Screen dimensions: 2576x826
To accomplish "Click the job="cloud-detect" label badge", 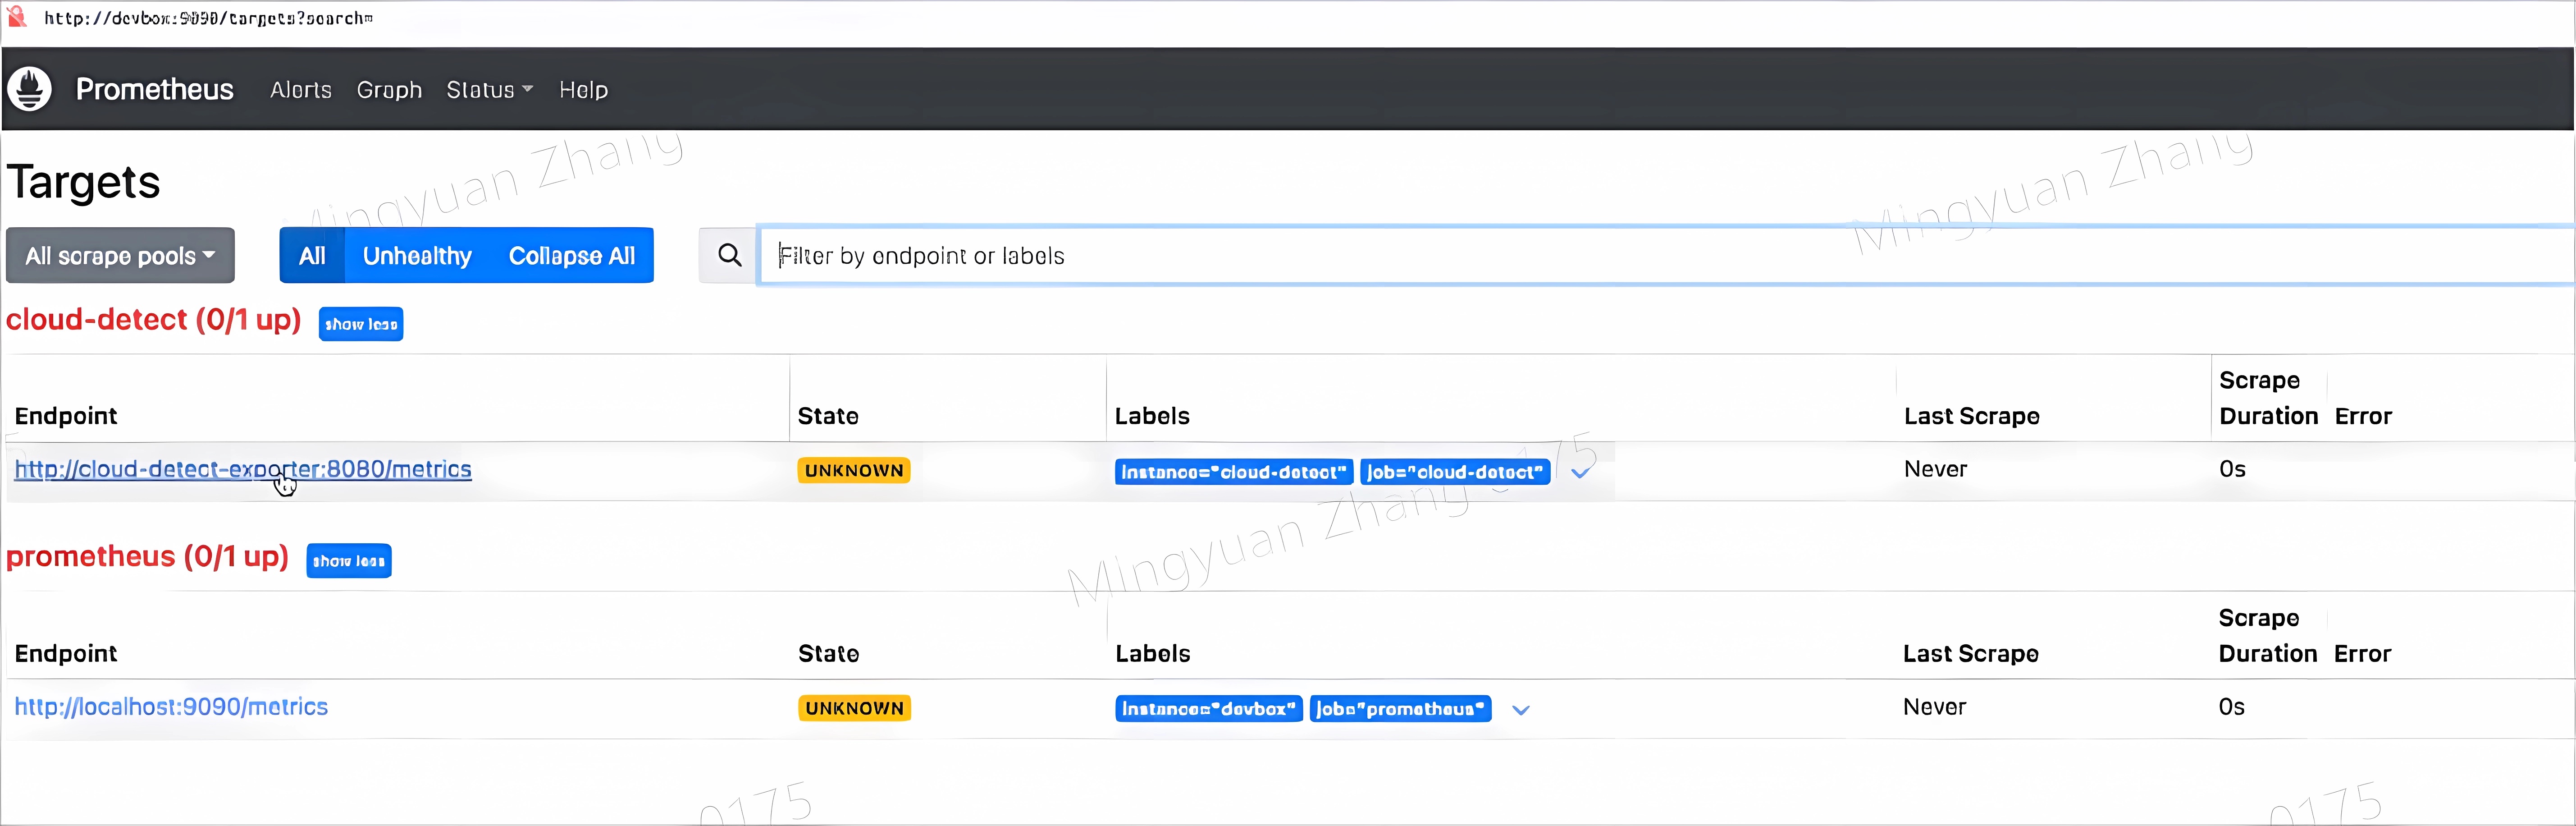I will coord(1455,472).
